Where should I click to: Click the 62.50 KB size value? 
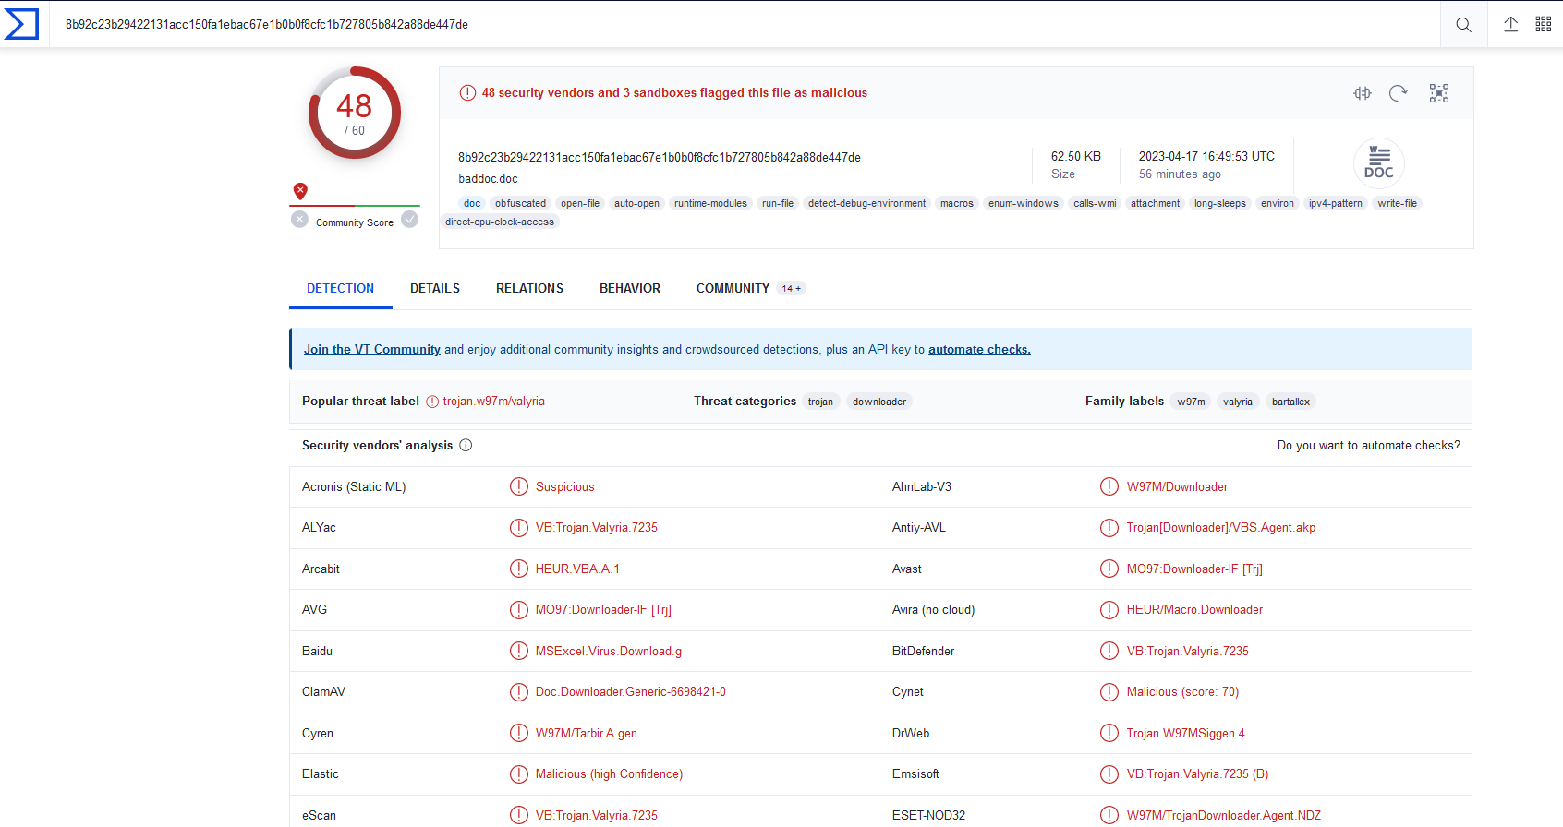pyautogui.click(x=1076, y=156)
